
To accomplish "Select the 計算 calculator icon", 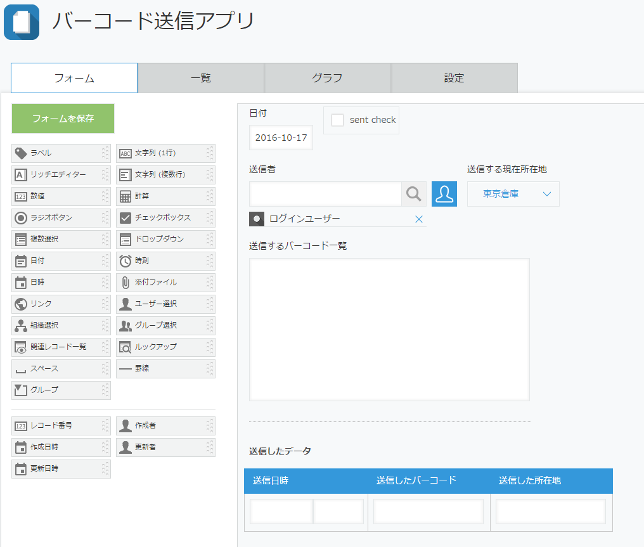I will pyautogui.click(x=126, y=196).
